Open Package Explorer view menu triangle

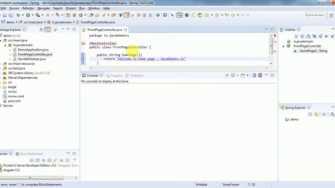pos(63,29)
